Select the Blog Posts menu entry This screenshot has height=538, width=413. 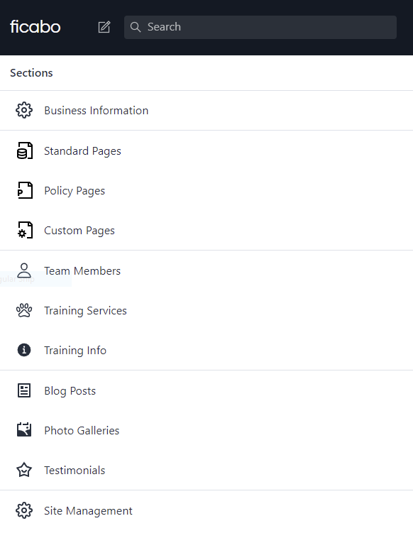(x=206, y=390)
